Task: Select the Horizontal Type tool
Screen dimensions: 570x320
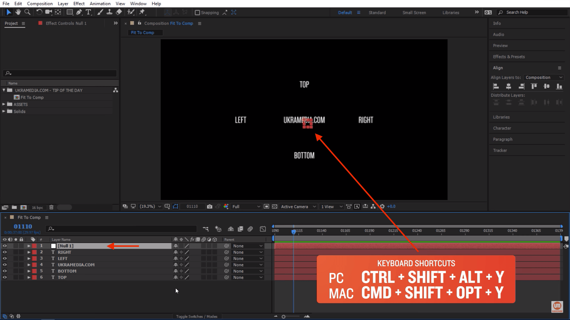Action: coord(88,12)
